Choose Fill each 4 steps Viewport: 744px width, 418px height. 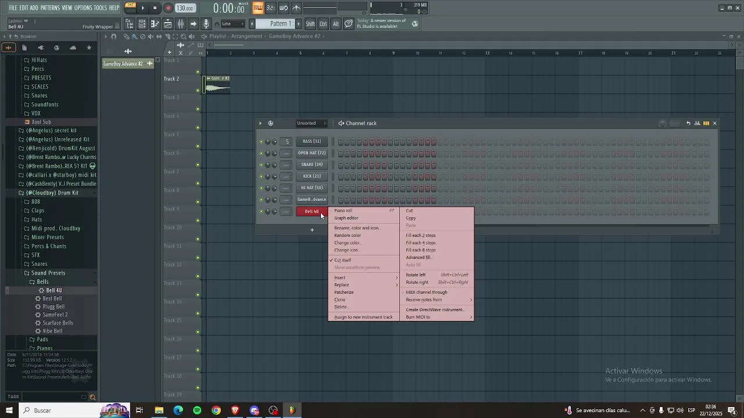coord(438,243)
